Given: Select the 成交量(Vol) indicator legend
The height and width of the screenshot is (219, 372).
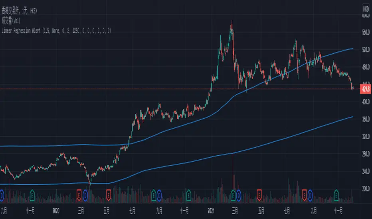Looking at the screenshot, I should click(x=11, y=21).
